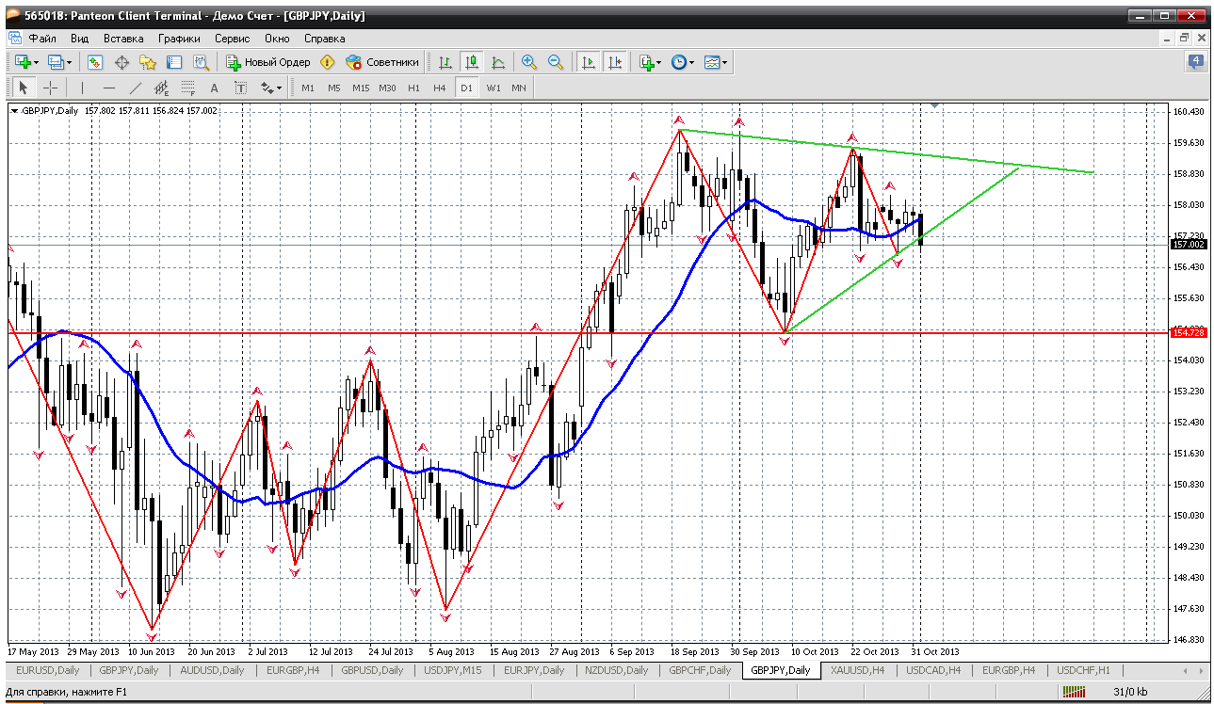Switch to the EURUSD,Daily chart tab
The height and width of the screenshot is (704, 1214).
[48, 670]
